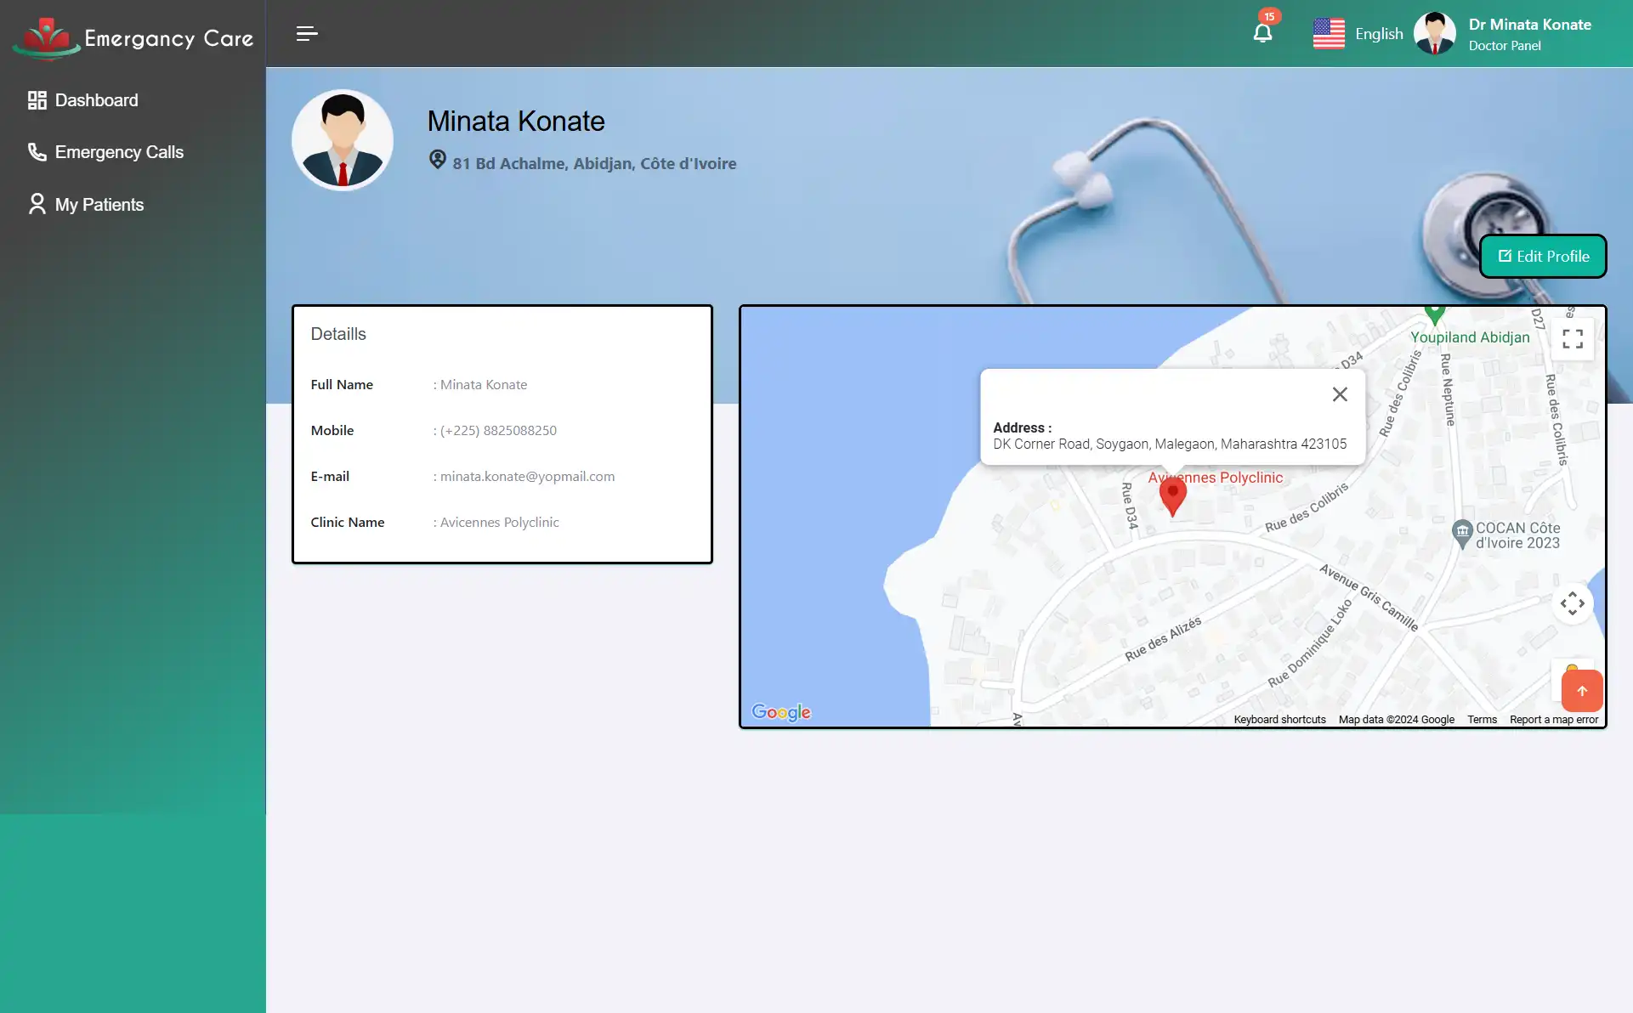Click the Emergency Calls phone icon

36,151
